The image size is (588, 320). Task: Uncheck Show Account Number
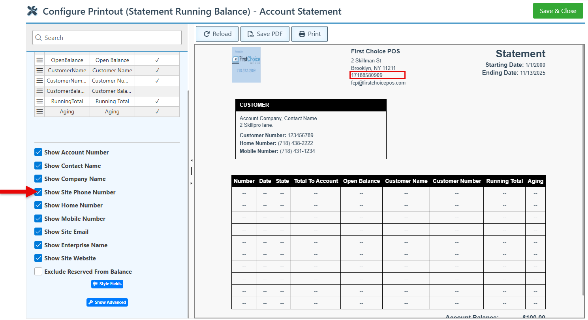click(x=38, y=152)
